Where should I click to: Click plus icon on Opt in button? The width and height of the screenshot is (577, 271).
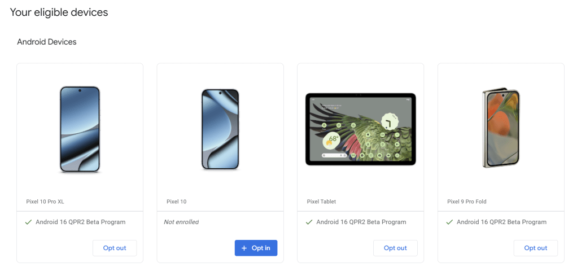[x=244, y=248]
